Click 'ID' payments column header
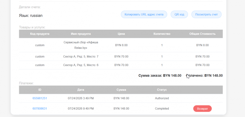The width and height of the screenshot is (245, 117). [x=40, y=90]
